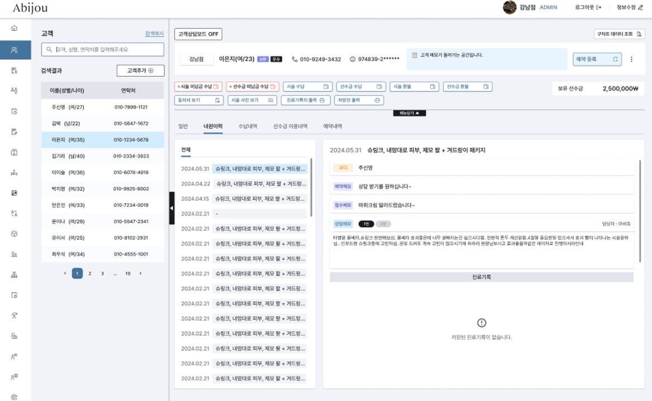Open the swap-persons sidebar icon

click(14, 213)
